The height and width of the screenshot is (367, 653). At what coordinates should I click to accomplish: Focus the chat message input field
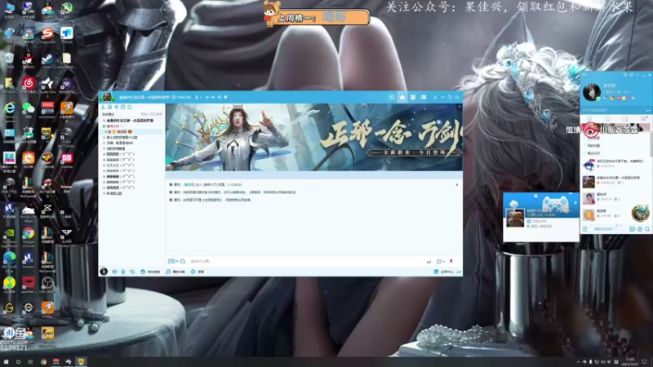pyautogui.click(x=306, y=261)
